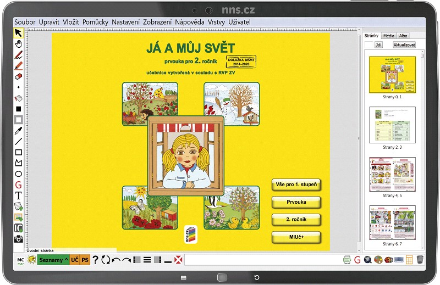Activate the hand pan tool

coord(18,44)
